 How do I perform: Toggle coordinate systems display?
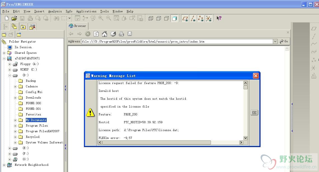click(209, 18)
